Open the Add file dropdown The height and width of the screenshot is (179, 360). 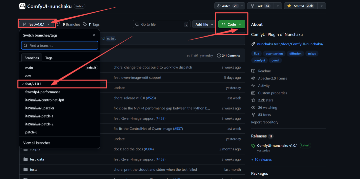tap(204, 24)
